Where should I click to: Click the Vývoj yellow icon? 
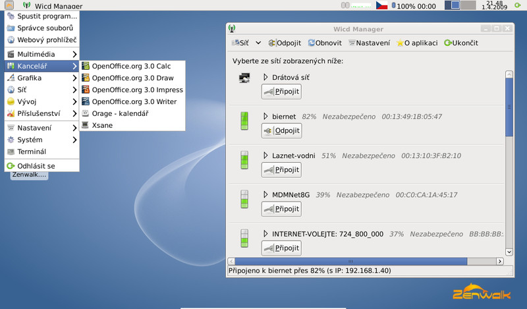click(11, 101)
